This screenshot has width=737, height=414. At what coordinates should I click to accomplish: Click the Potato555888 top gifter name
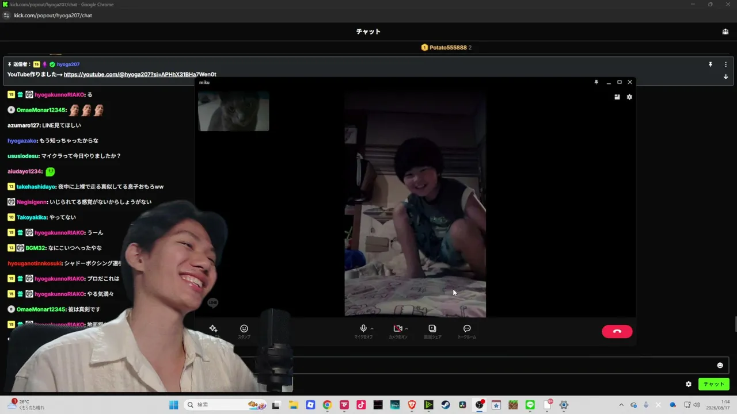point(448,48)
